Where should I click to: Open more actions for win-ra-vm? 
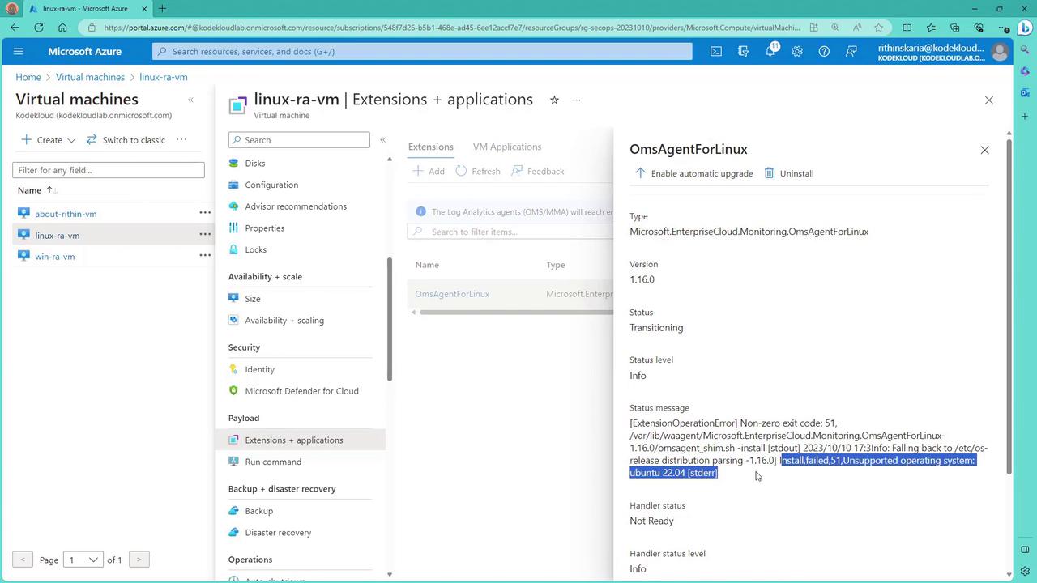click(x=205, y=256)
